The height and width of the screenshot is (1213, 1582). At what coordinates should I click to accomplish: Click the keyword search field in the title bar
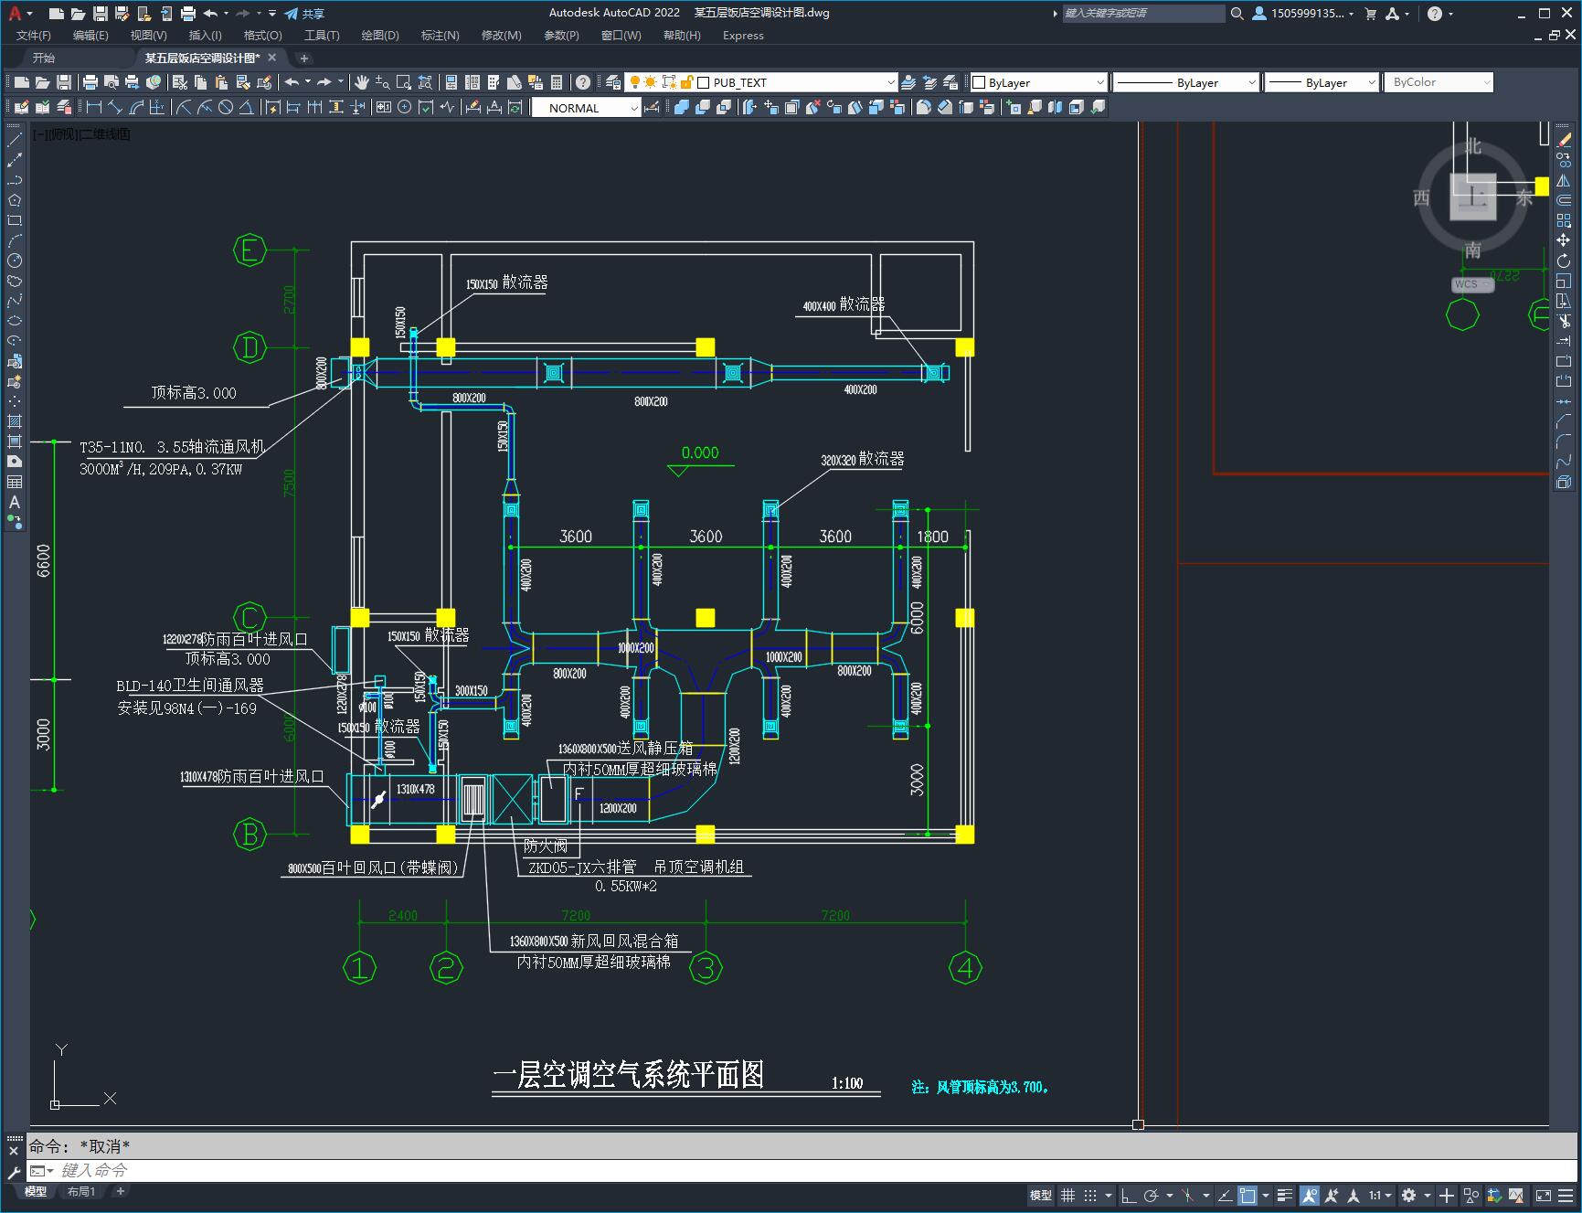(1142, 14)
